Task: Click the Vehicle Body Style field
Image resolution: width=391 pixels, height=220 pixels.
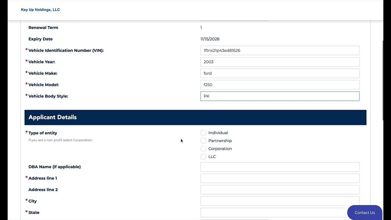Action: (x=280, y=96)
